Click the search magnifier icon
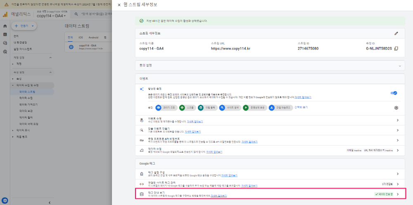 pyautogui.click(x=76, y=14)
